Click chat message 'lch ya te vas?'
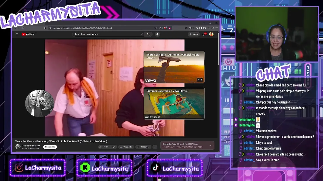 point(264,143)
